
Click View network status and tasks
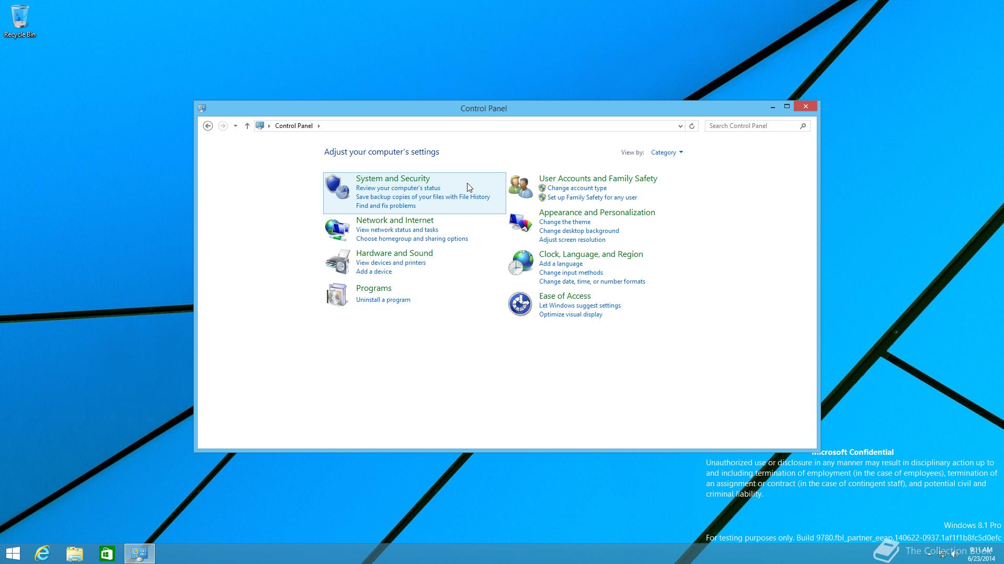397,230
